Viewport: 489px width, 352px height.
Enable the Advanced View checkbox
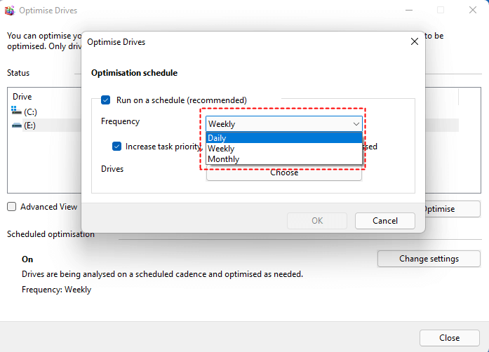pos(12,207)
